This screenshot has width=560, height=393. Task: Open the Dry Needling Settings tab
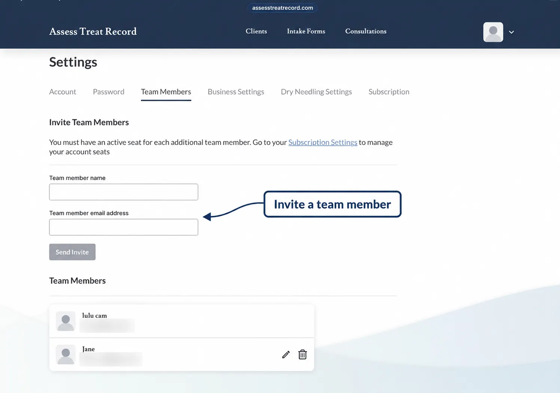[316, 92]
